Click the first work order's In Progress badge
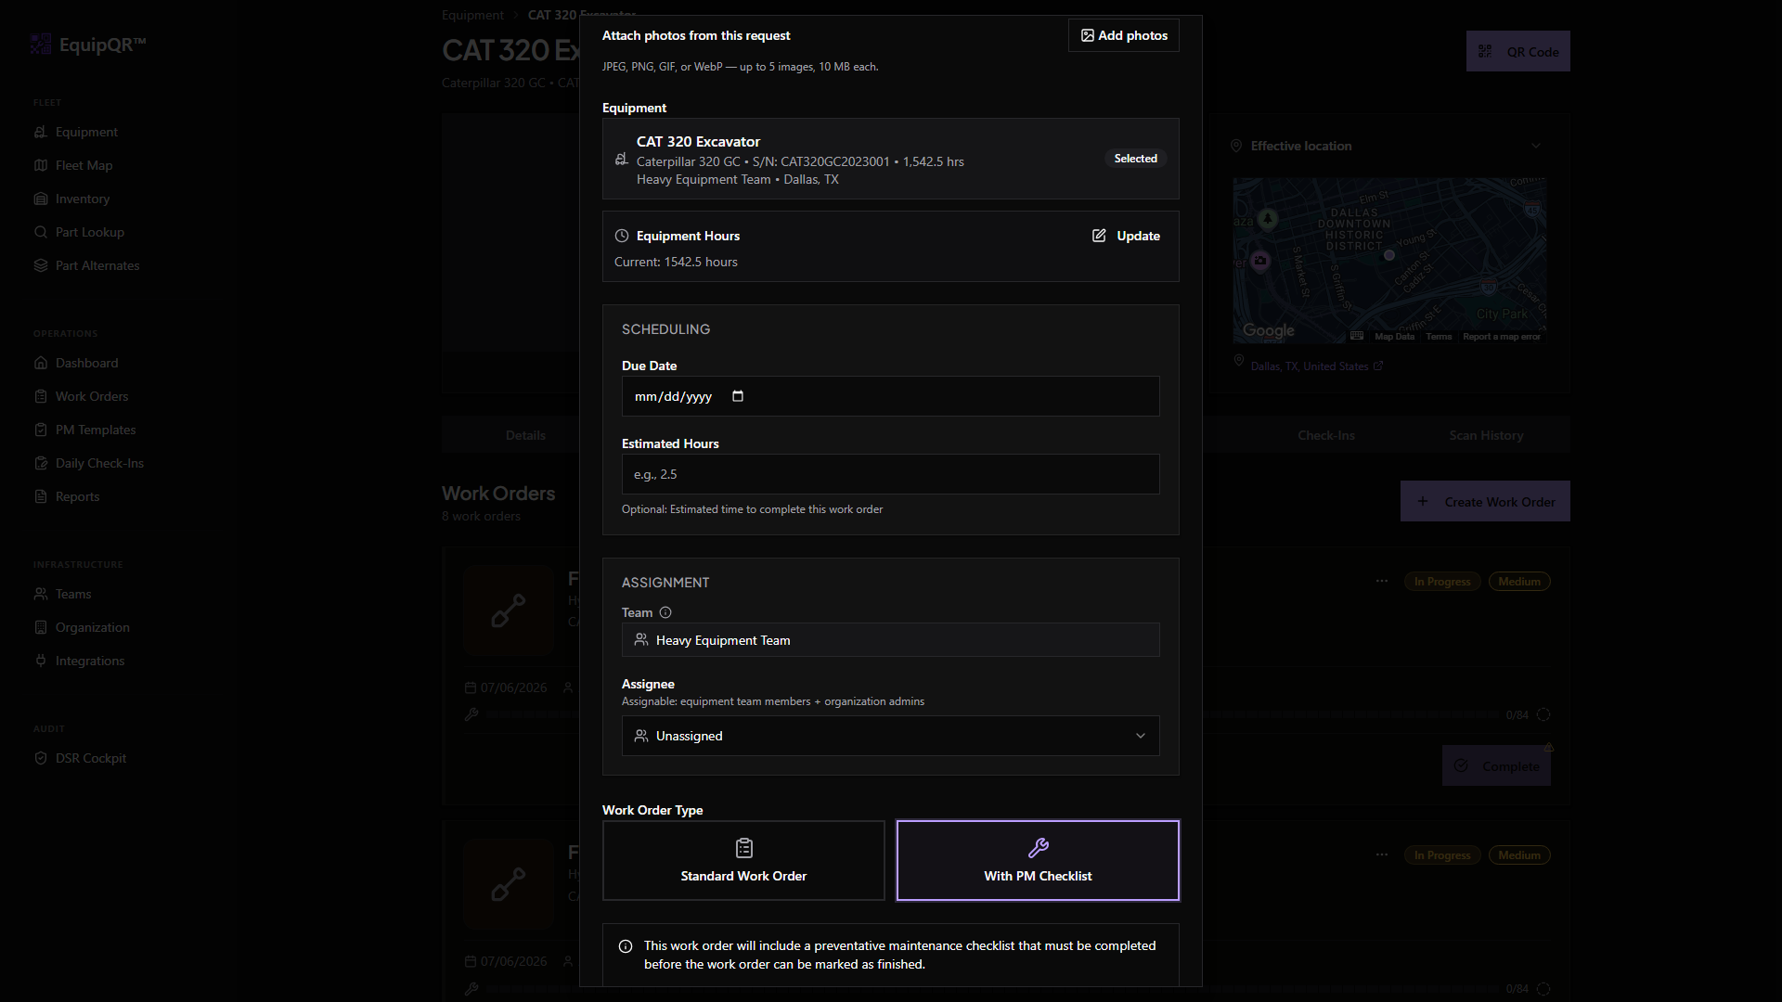 click(x=1442, y=582)
